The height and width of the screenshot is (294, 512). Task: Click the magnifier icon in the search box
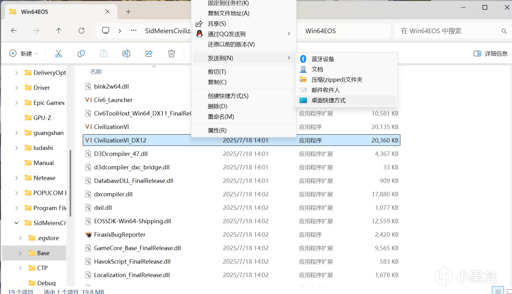coord(504,31)
